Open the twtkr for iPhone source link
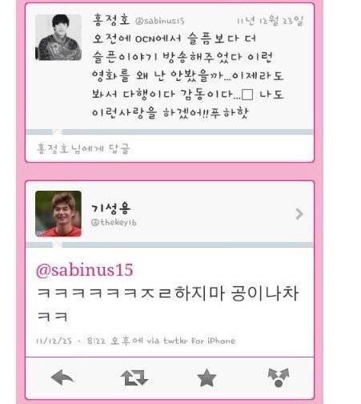 (199, 341)
